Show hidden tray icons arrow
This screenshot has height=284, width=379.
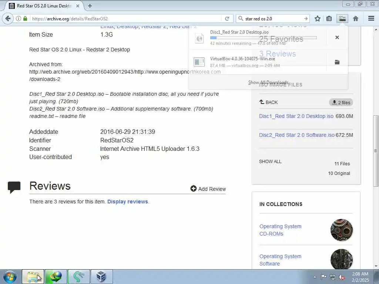(x=315, y=277)
